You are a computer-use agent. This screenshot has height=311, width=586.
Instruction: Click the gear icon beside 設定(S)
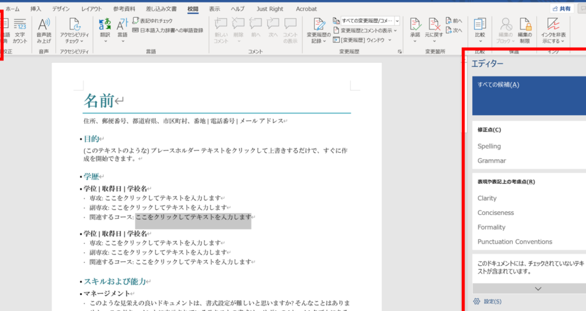coord(477,301)
